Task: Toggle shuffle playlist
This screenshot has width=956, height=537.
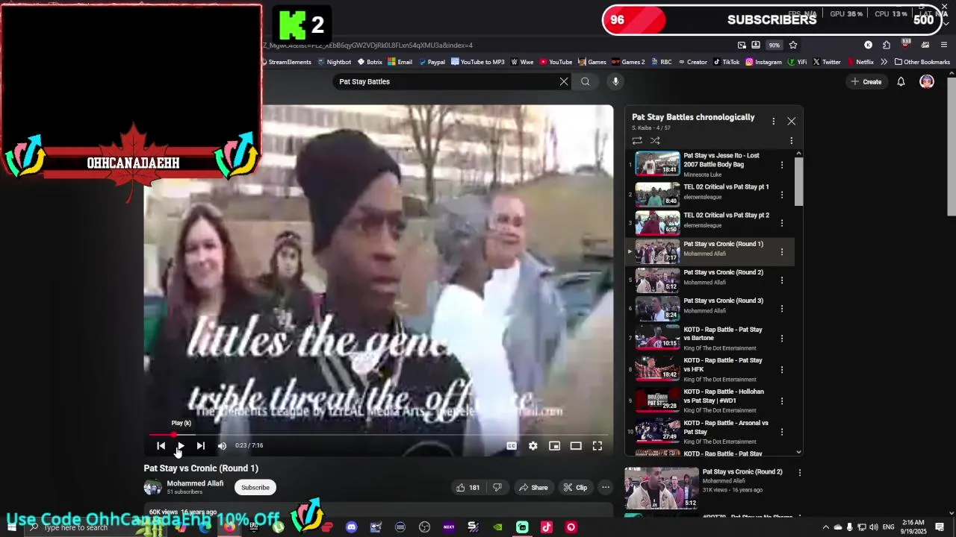Action: click(x=655, y=140)
